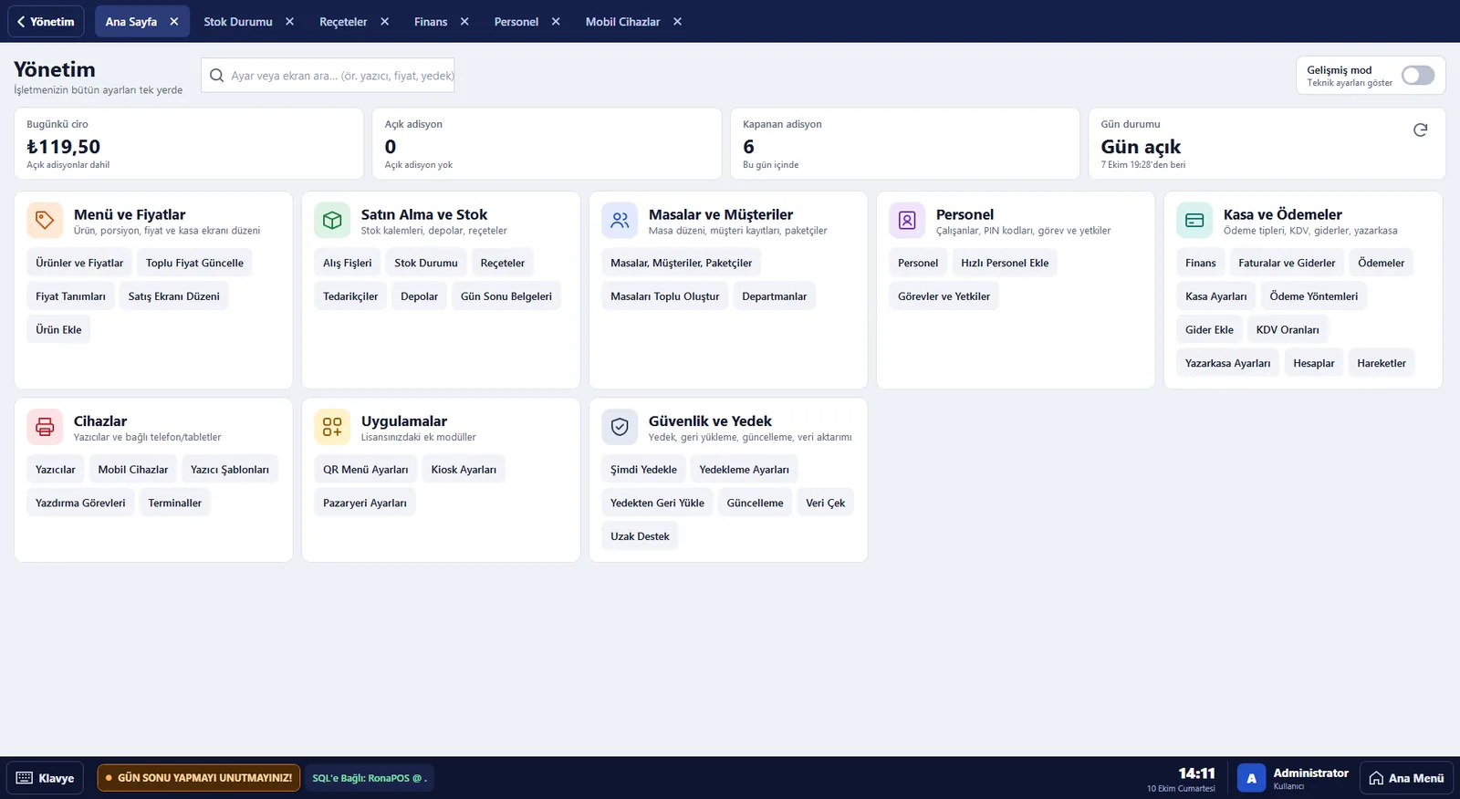Click the Güvenlik ve Yedek shield icon

click(x=620, y=427)
